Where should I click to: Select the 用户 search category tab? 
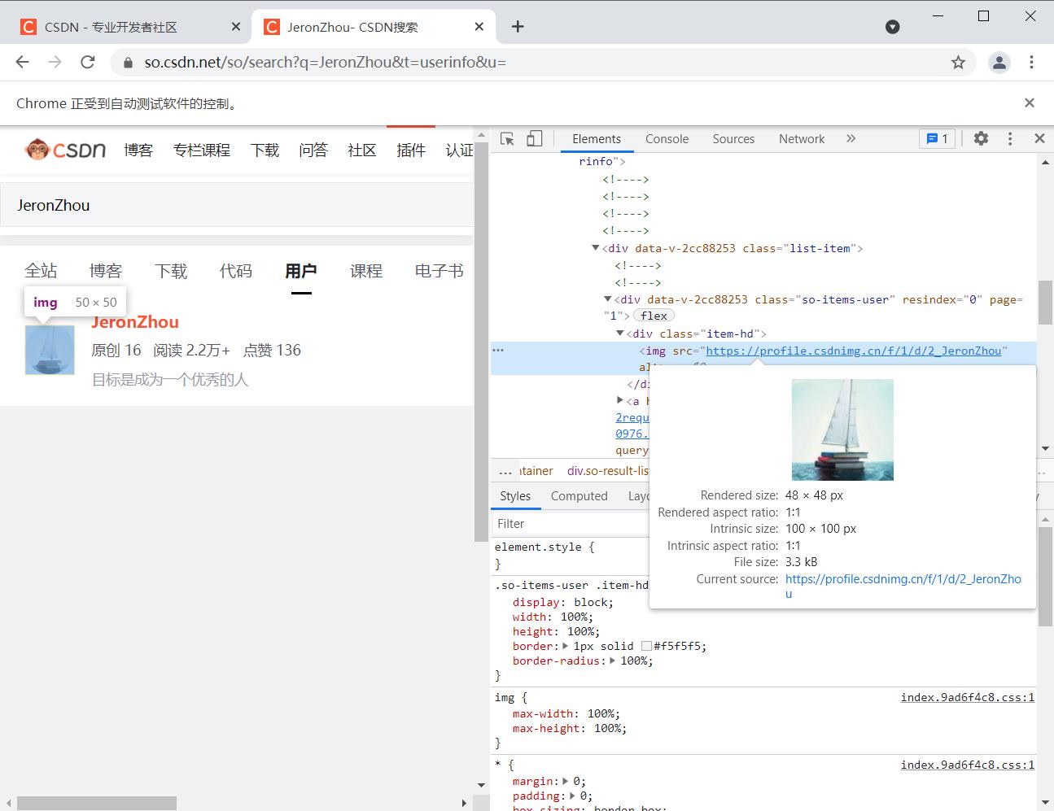[301, 271]
